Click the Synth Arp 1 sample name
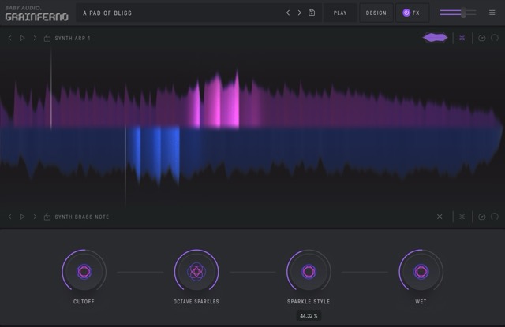 tap(73, 38)
